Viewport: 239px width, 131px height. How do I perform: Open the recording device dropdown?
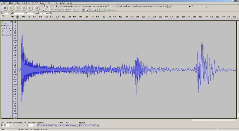click(19, 13)
